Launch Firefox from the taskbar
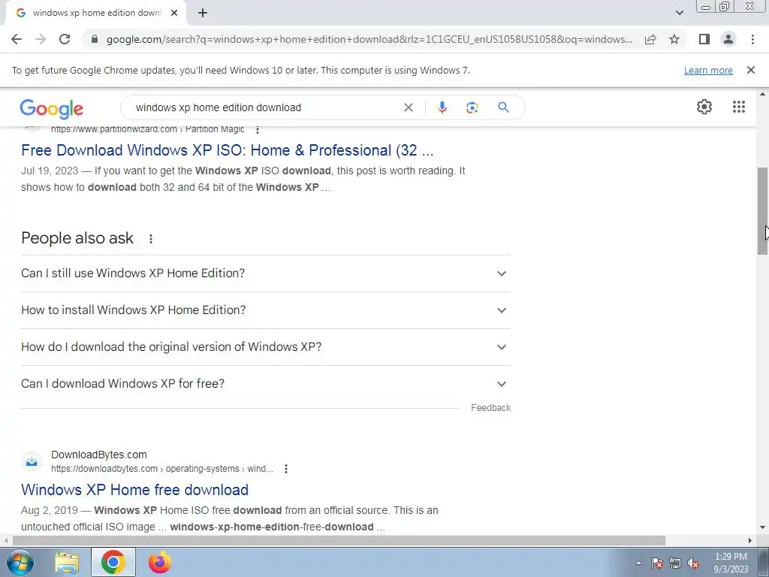Screen dimensions: 769x577 (x=160, y=562)
